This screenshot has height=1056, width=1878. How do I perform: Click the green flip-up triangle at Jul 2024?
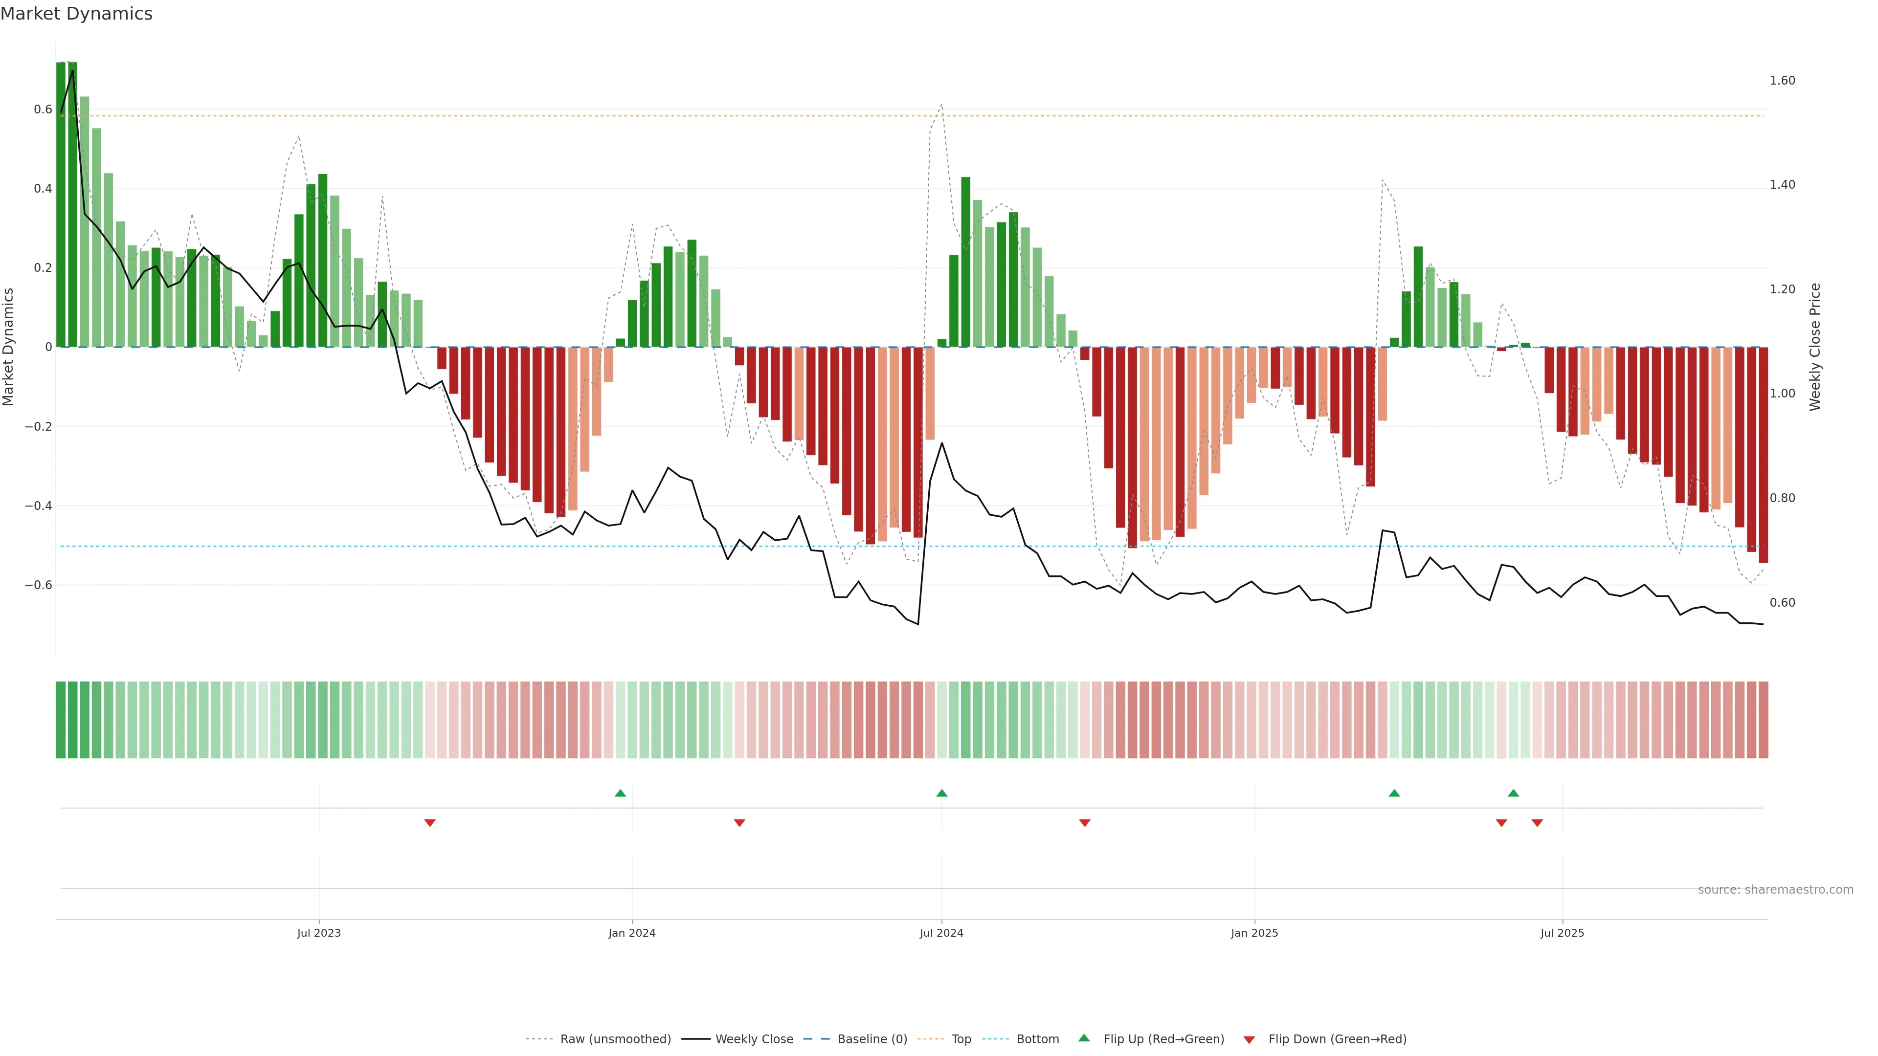[x=942, y=793]
